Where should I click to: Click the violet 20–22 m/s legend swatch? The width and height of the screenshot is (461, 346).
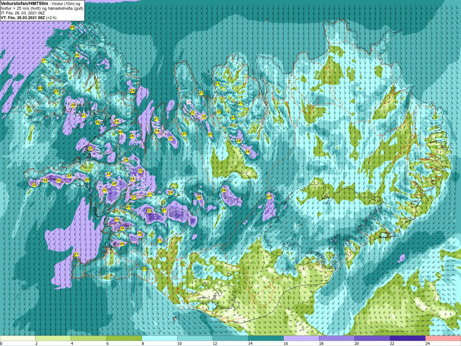[372, 338]
